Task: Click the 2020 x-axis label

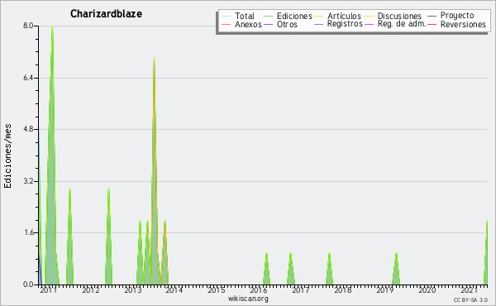Action: 427,290
